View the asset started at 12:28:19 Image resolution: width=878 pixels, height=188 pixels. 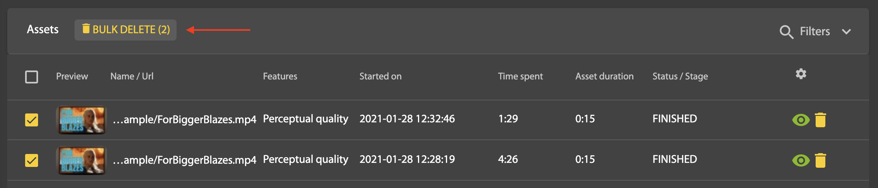[x=801, y=160]
